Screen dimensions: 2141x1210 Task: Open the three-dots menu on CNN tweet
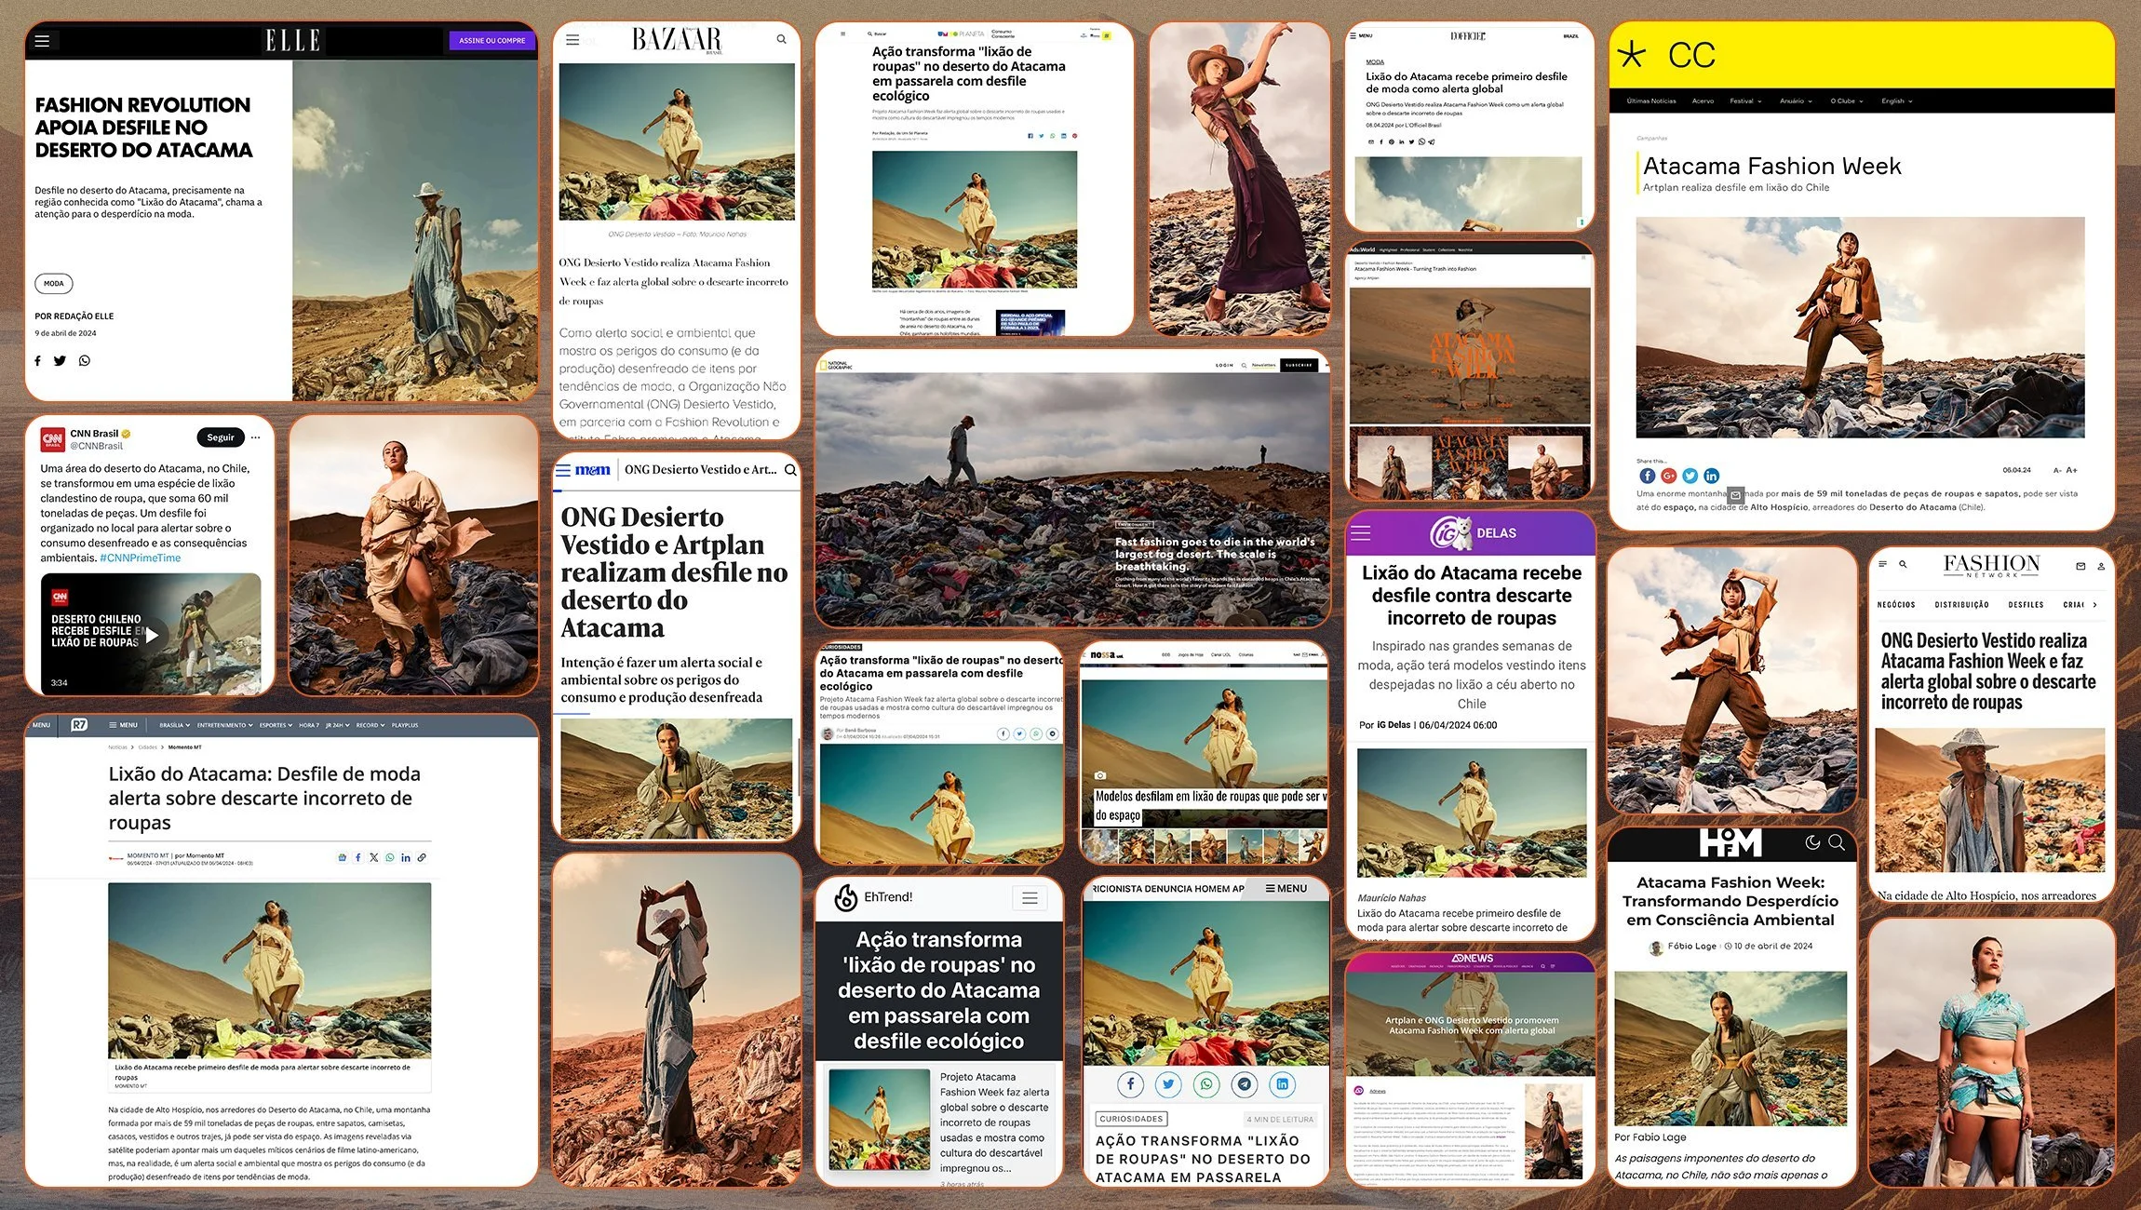tap(256, 437)
